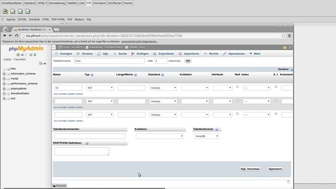Image resolution: width=336 pixels, height=189 pixels.
Task: Open the Operationen tab
Action: pos(234,54)
